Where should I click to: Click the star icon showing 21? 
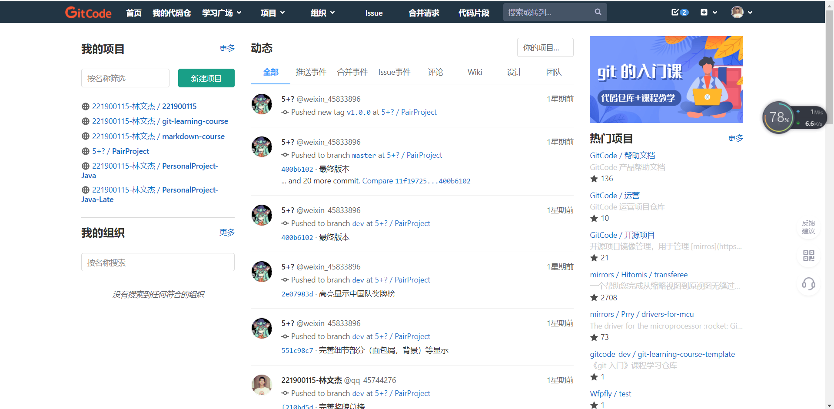tap(594, 258)
